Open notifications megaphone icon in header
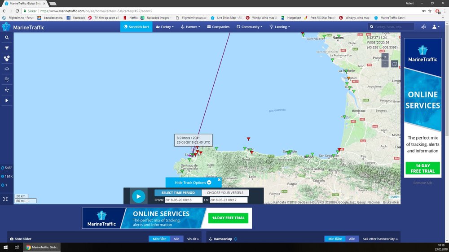This screenshot has width=449, height=252. 423,26
